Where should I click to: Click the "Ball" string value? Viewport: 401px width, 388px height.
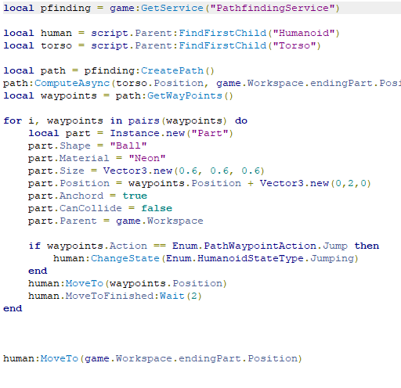(128, 145)
